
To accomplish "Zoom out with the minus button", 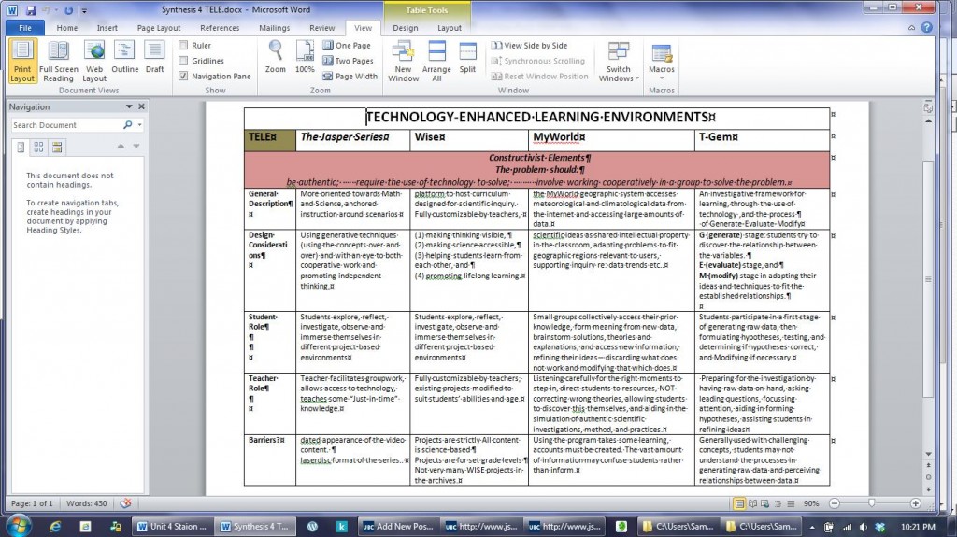I will click(835, 503).
